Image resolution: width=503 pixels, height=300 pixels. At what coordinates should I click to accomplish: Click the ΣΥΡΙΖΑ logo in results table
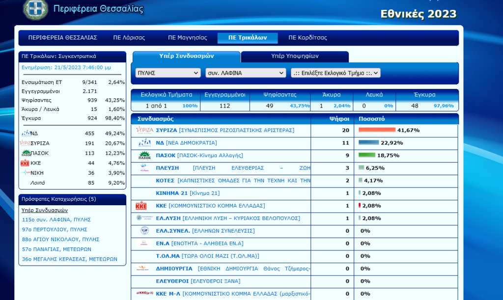[x=144, y=130]
